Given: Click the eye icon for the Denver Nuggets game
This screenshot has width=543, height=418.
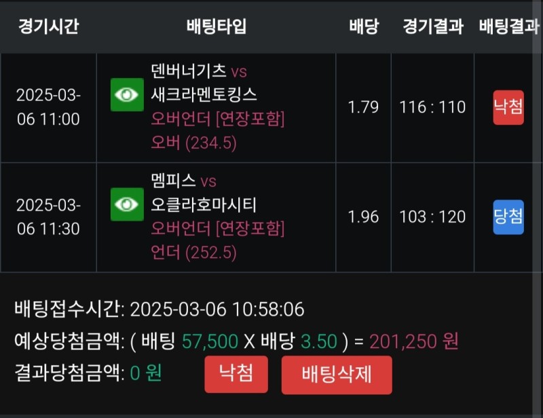Looking at the screenshot, I should [x=127, y=94].
